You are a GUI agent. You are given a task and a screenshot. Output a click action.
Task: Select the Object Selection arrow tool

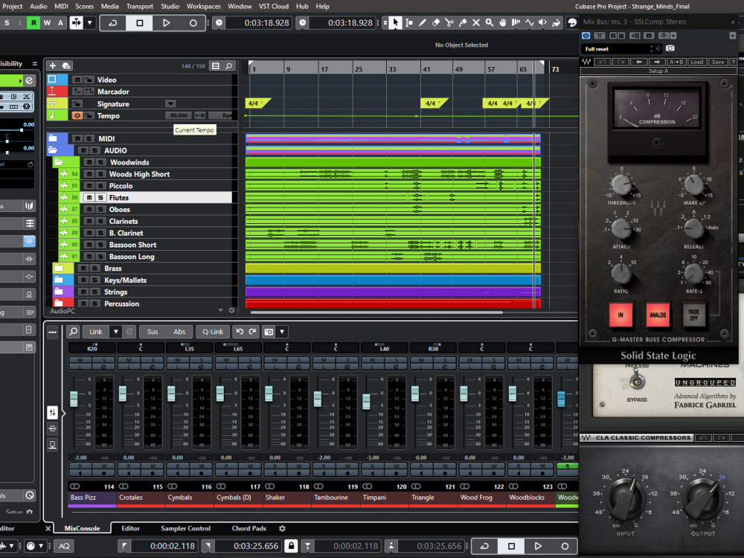pos(395,22)
